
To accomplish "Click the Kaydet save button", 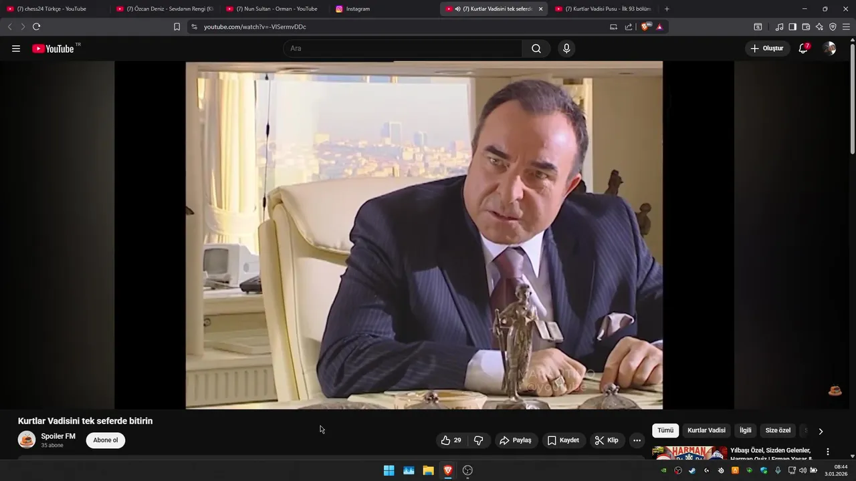I will pos(563,440).
